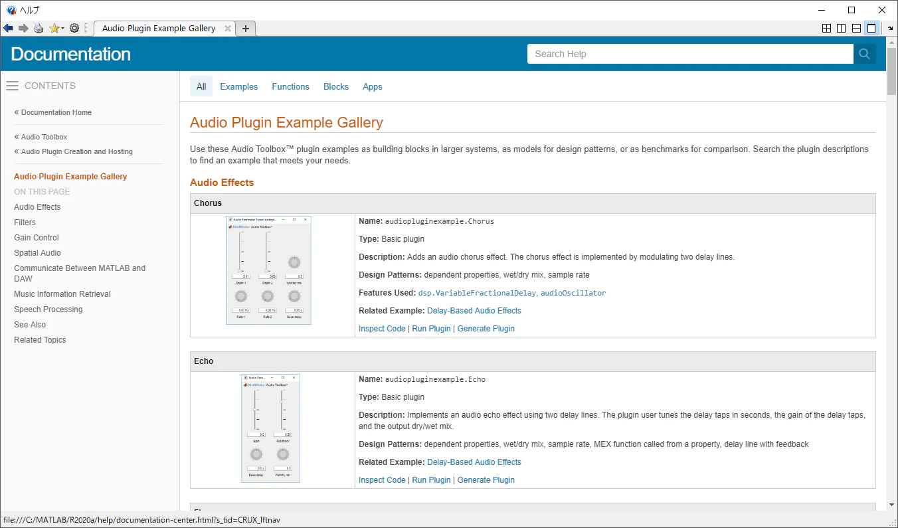Click the Chorus plugin screenshot thumbnail
Image resolution: width=898 pixels, height=528 pixels.
click(x=268, y=270)
